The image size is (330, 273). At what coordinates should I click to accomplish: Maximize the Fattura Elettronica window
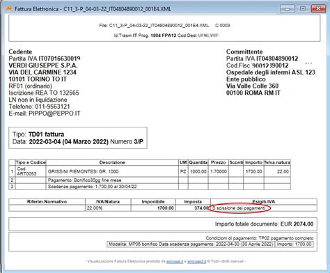pyautogui.click(x=303, y=9)
